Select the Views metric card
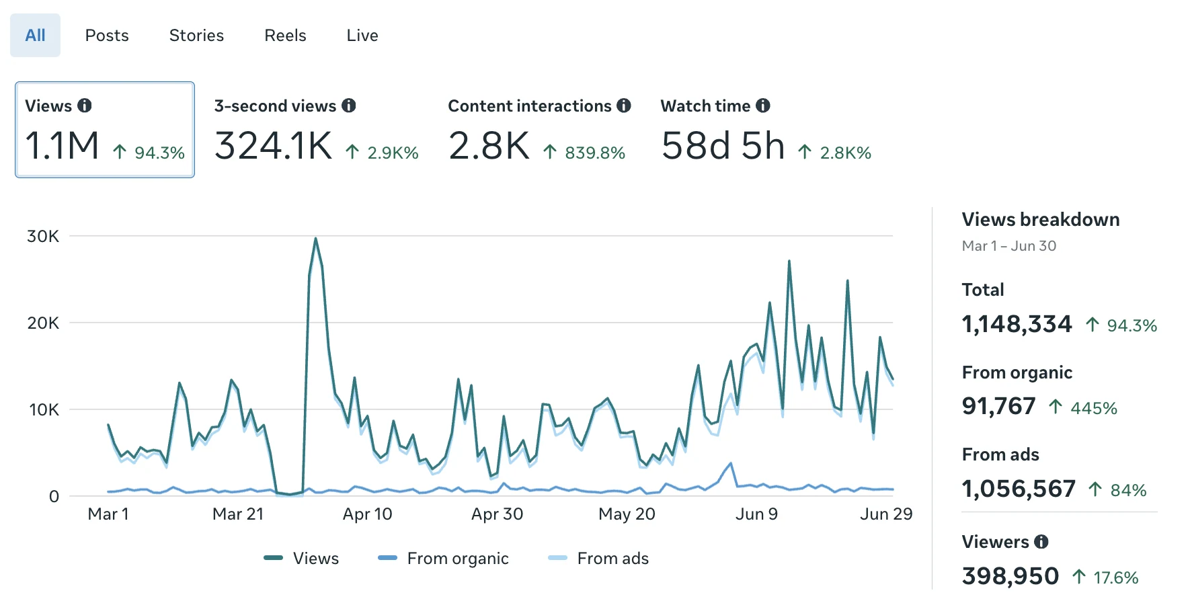Viewport: 1190px width, 601px height. (x=105, y=130)
